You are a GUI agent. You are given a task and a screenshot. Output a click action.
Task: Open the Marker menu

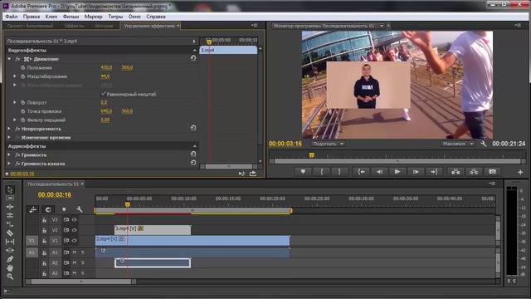pos(93,17)
